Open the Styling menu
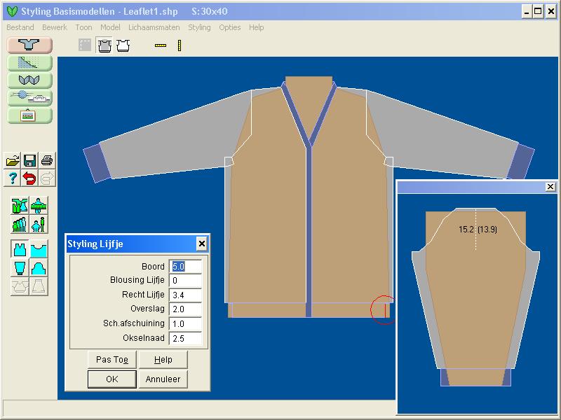The width and height of the screenshot is (561, 420). [x=199, y=27]
